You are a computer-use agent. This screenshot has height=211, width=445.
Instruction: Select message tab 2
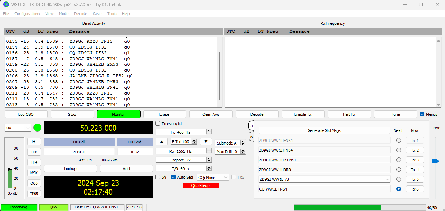pyautogui.click(x=251, y=137)
